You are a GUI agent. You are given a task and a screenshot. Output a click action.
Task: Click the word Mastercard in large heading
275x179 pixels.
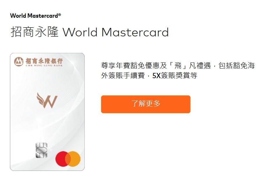tap(135, 32)
